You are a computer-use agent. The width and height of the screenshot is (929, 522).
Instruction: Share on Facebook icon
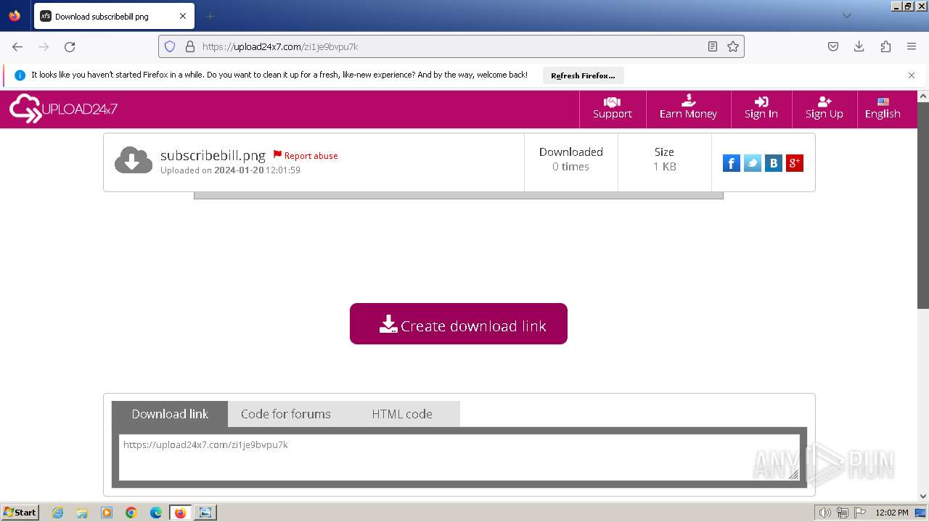point(732,163)
